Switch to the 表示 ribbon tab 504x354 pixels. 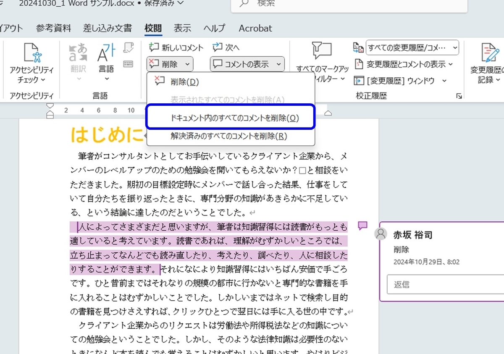[x=182, y=28]
